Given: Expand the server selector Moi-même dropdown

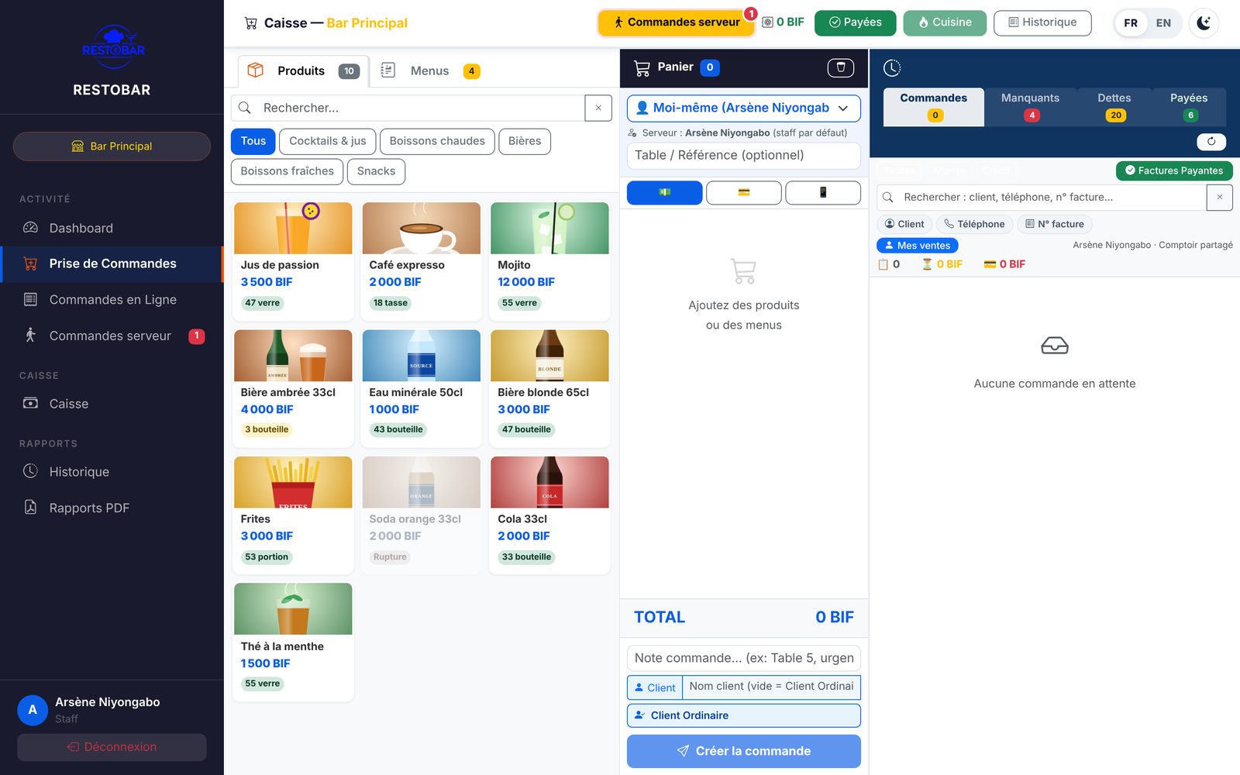Looking at the screenshot, I should pos(744,108).
